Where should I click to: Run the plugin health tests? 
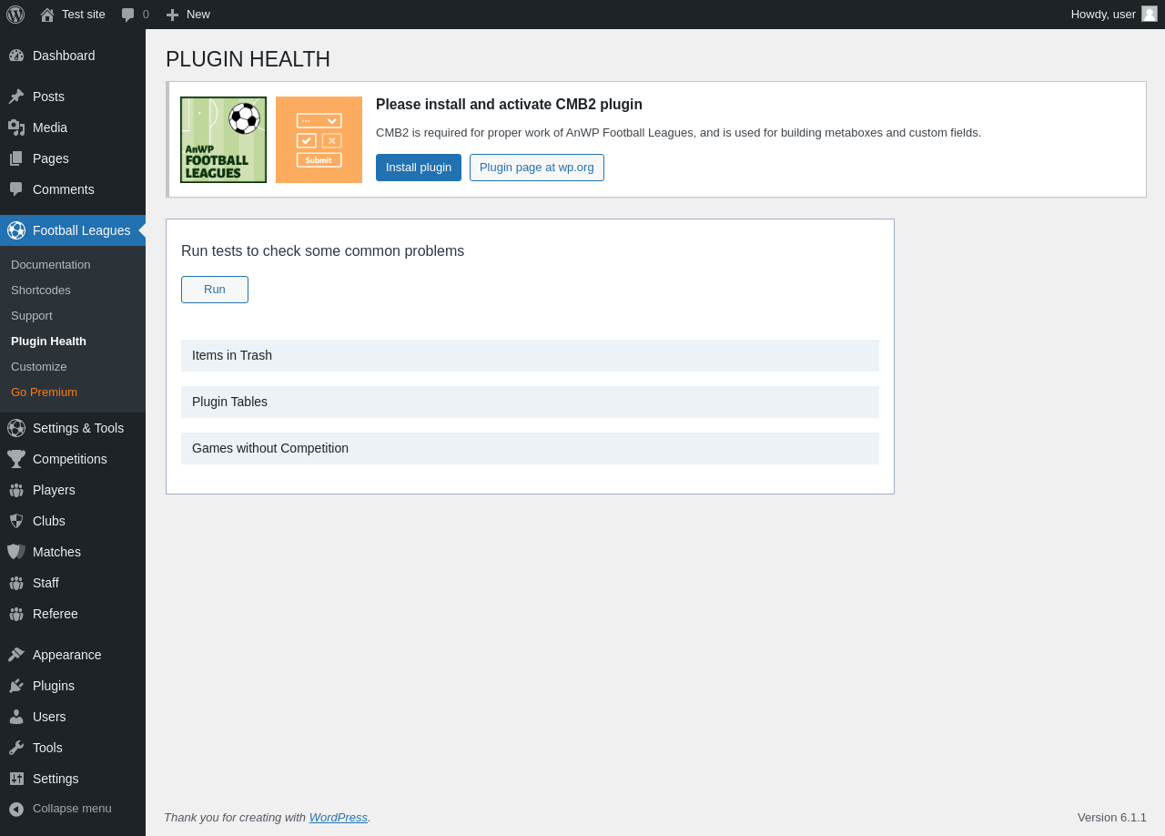tap(215, 290)
